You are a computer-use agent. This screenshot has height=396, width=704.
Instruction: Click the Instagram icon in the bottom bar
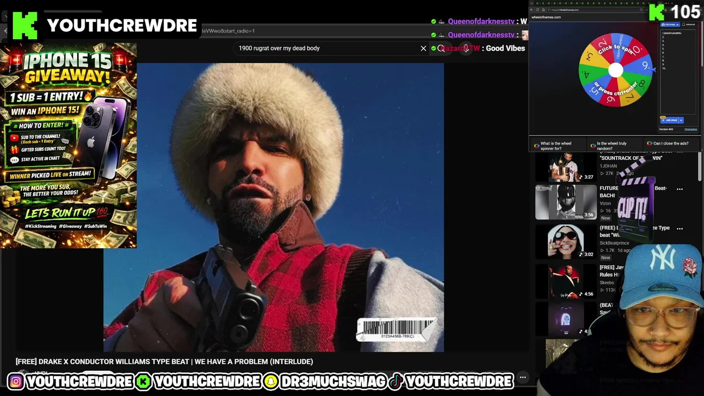16,381
